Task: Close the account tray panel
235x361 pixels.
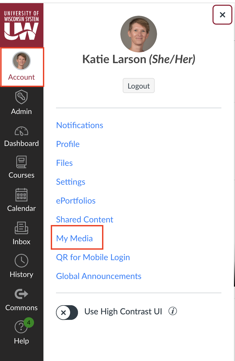Action: coord(222,15)
